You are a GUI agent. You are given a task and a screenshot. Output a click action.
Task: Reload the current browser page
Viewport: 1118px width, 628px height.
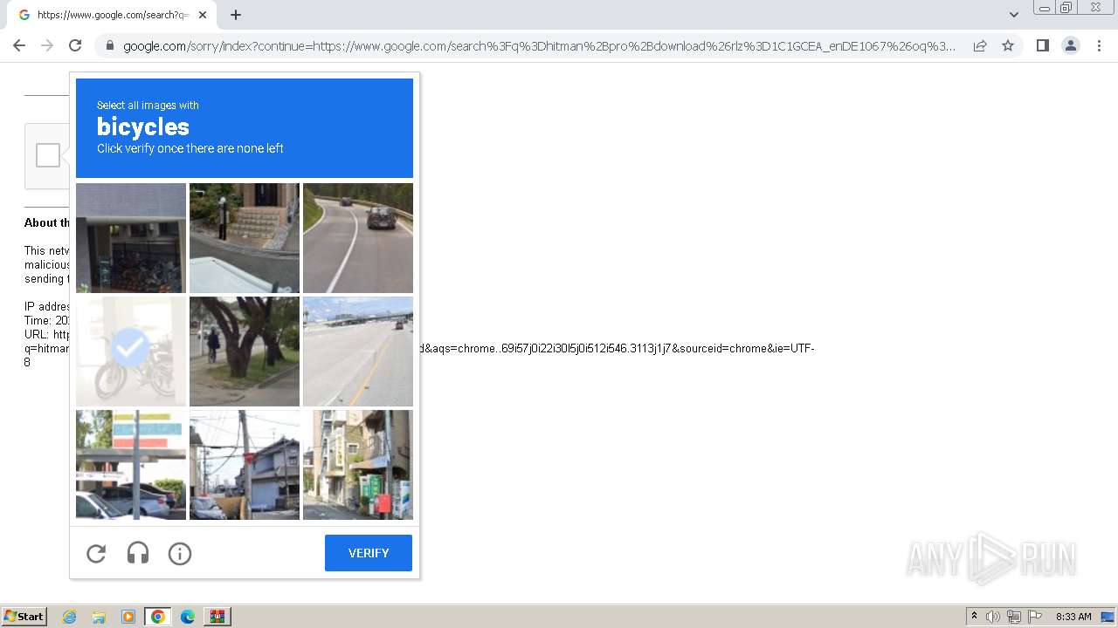(x=75, y=45)
